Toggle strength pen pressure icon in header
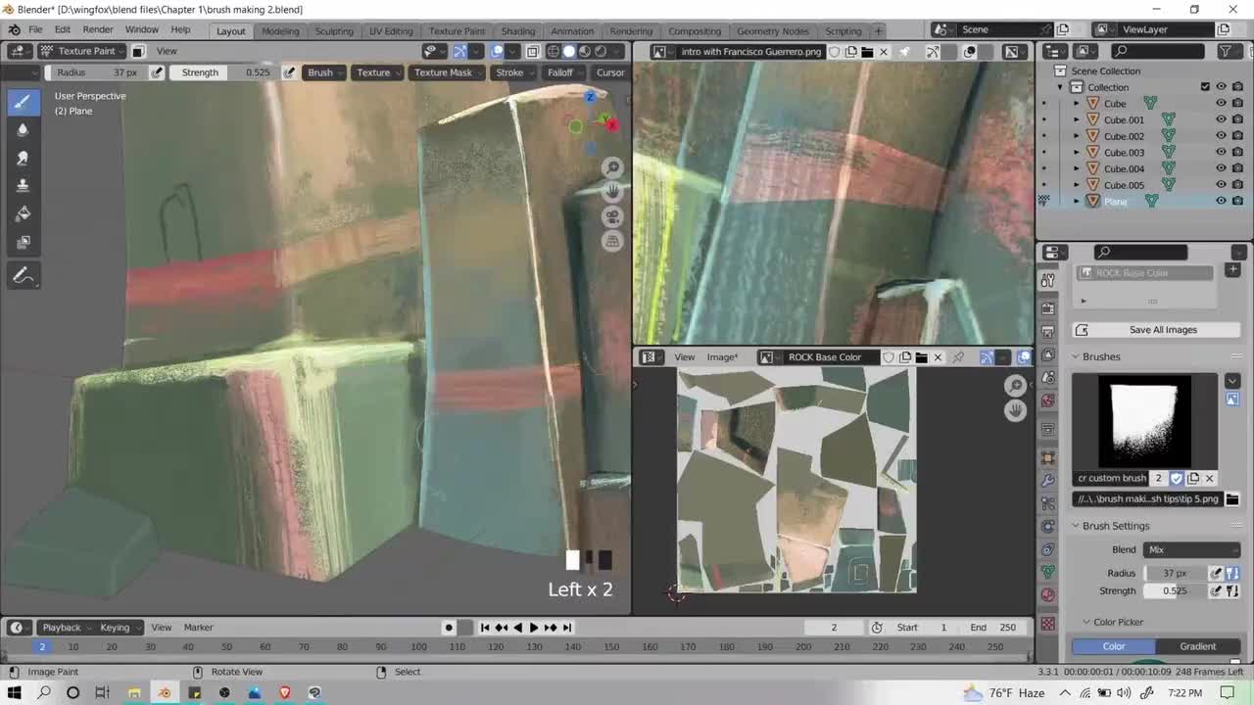This screenshot has height=705, width=1254. tap(289, 72)
